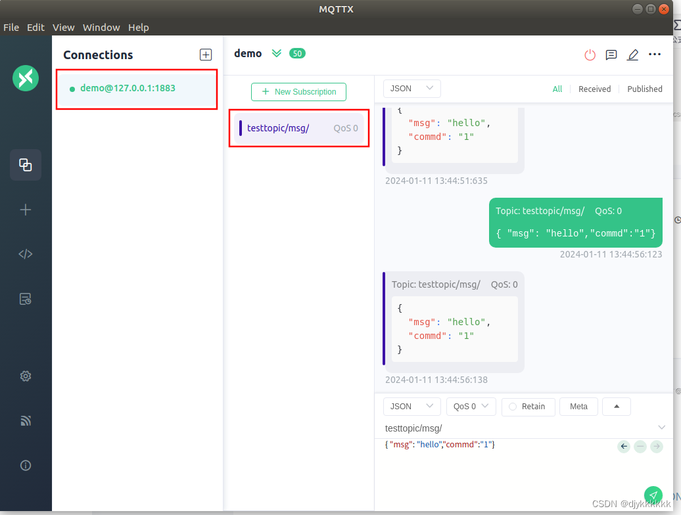Select the Scripts icon in sidebar
The image size is (681, 515).
pos(26,254)
